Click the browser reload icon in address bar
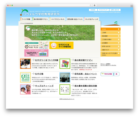 click(90, 5)
